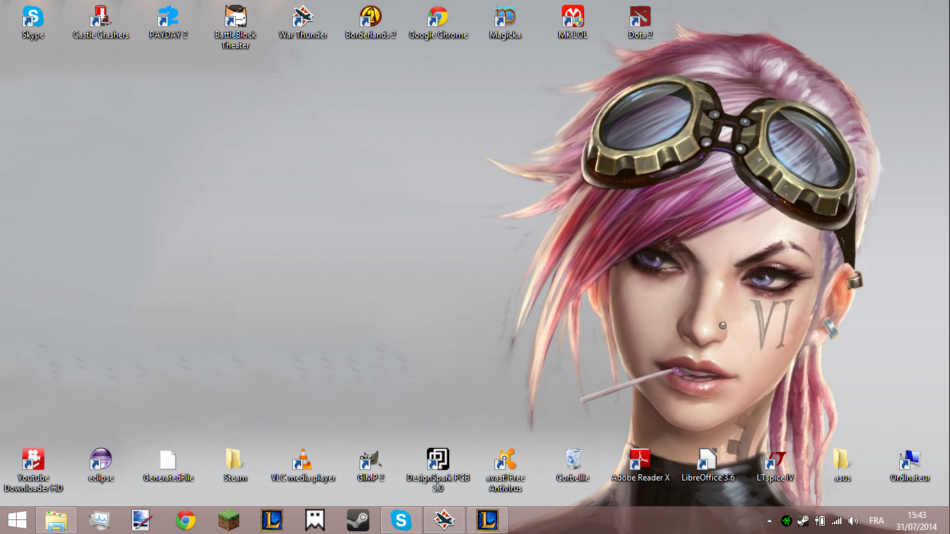Check the battery power tray icon
The image size is (950, 534).
click(819, 520)
